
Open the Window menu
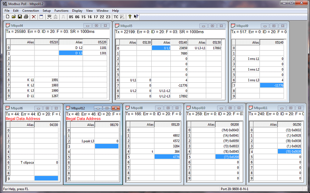(x=102, y=11)
